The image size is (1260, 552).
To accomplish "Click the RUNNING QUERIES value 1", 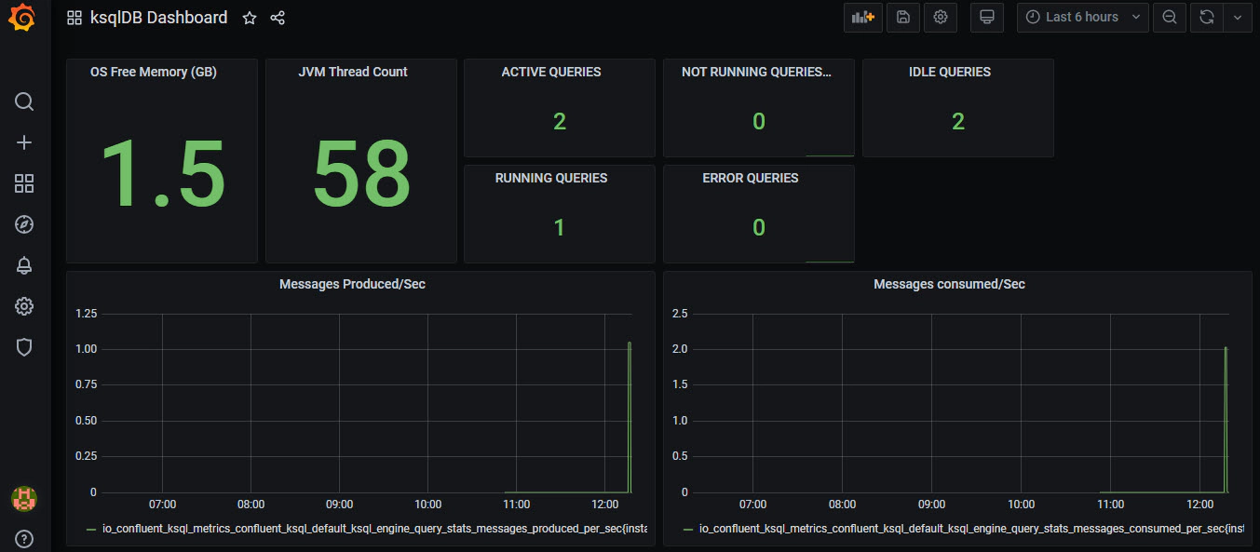I will (x=560, y=227).
